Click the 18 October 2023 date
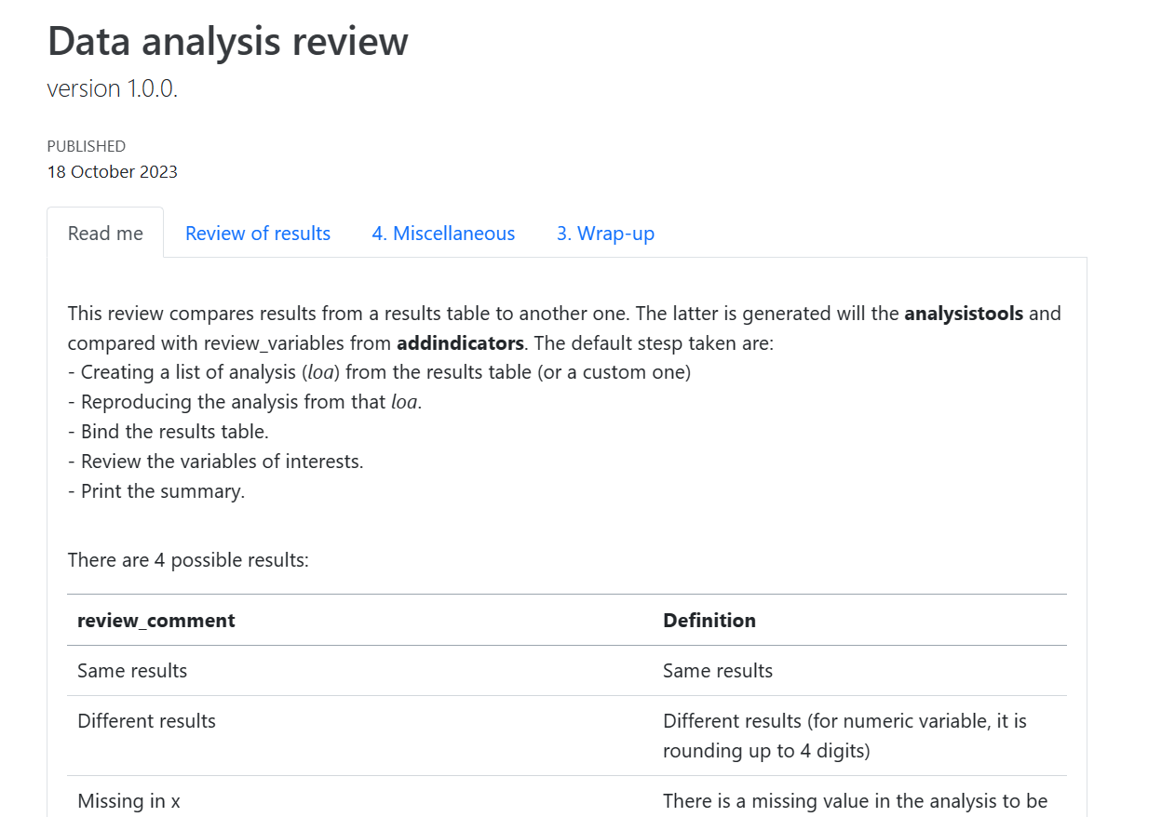This screenshot has height=817, width=1175. 113,171
